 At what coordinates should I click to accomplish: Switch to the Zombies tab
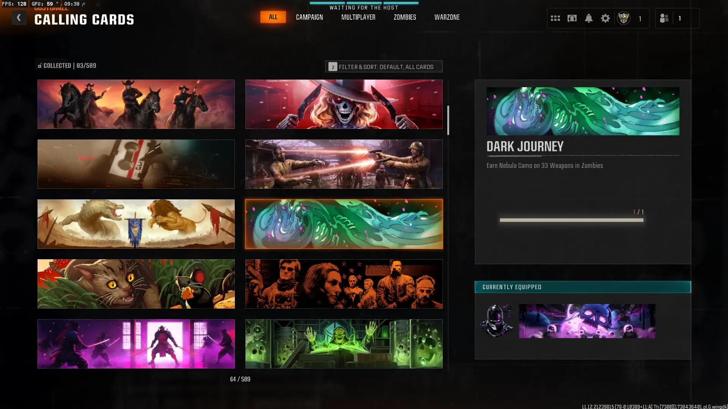tap(404, 17)
